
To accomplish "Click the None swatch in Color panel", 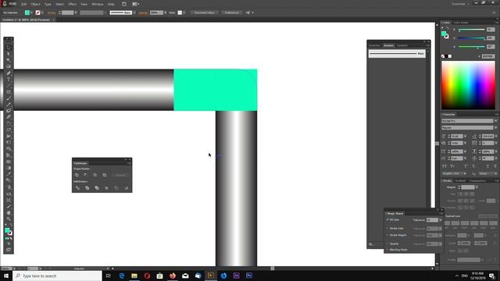I will (x=443, y=56).
